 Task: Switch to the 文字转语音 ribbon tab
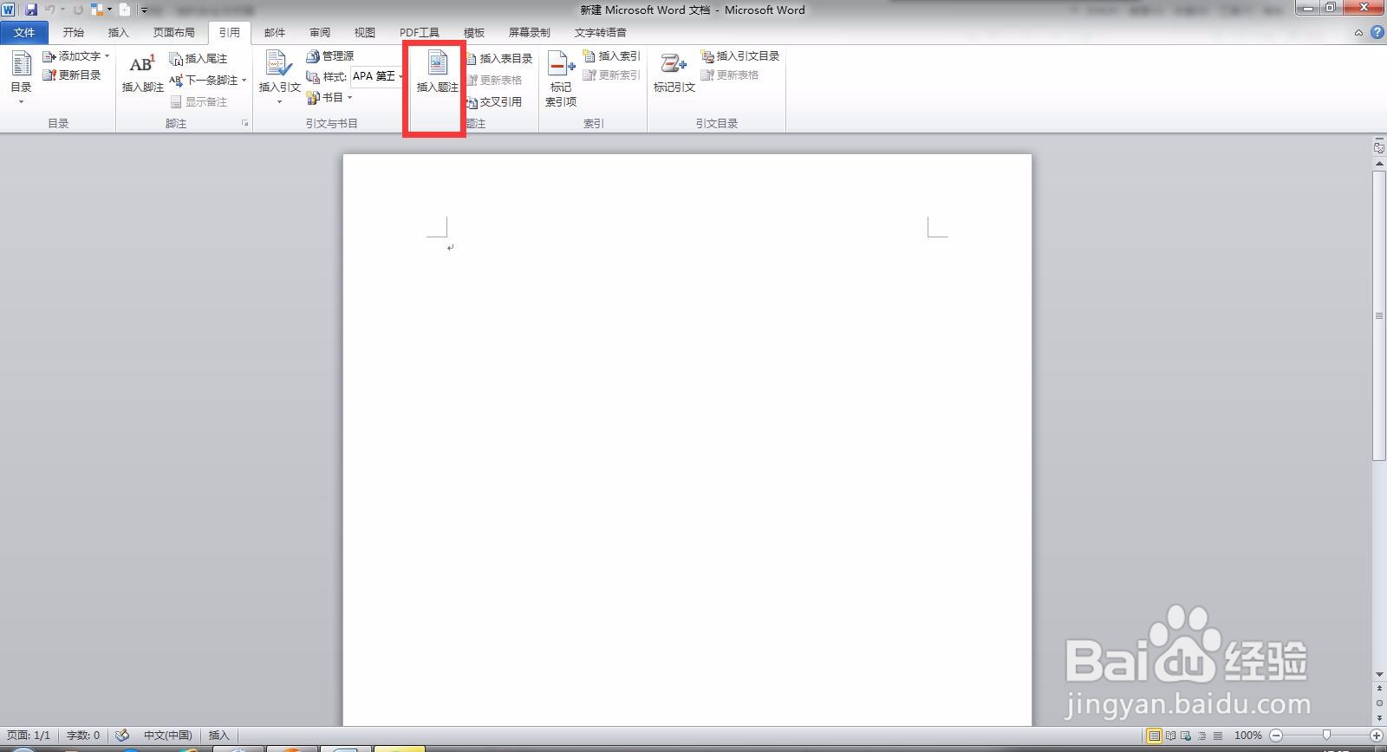[x=600, y=33]
